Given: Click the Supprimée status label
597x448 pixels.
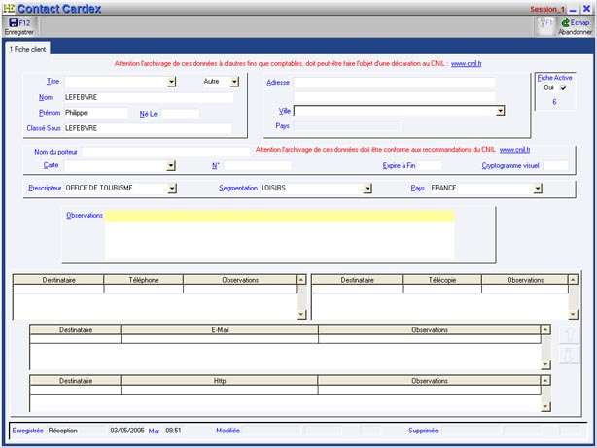Looking at the screenshot, I should 423,431.
